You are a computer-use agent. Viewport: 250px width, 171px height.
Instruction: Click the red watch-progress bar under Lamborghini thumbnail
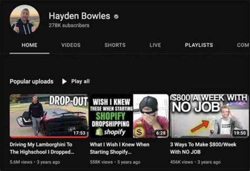point(49,137)
